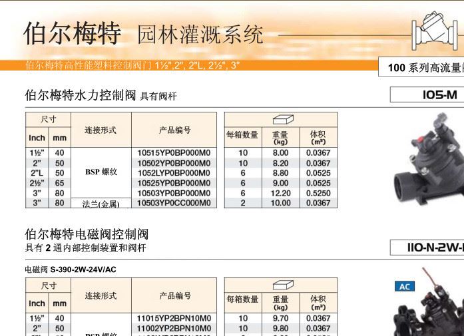Click the 65 mm size cell
The width and height of the screenshot is (464, 336).
[x=59, y=183]
